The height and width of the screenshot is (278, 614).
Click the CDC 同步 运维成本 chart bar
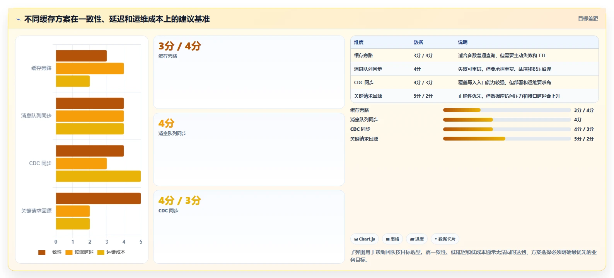(98, 176)
